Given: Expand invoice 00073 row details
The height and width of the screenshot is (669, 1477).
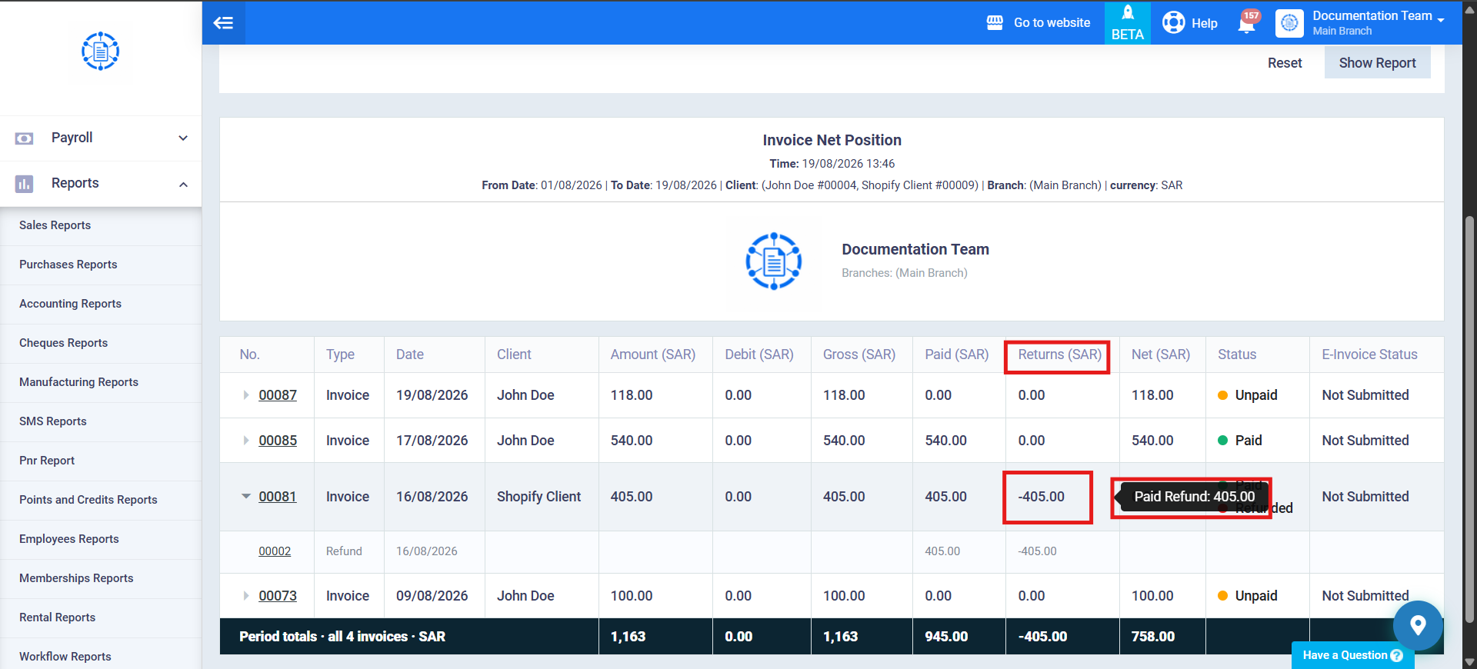Looking at the screenshot, I should tap(246, 596).
